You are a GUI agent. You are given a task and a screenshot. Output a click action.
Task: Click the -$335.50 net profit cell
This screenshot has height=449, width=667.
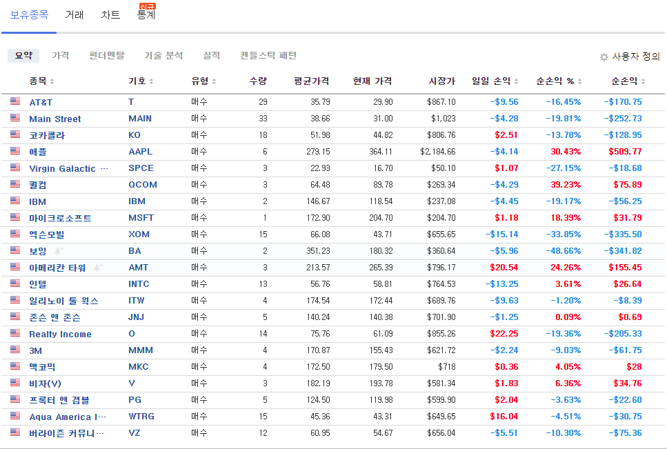(623, 235)
